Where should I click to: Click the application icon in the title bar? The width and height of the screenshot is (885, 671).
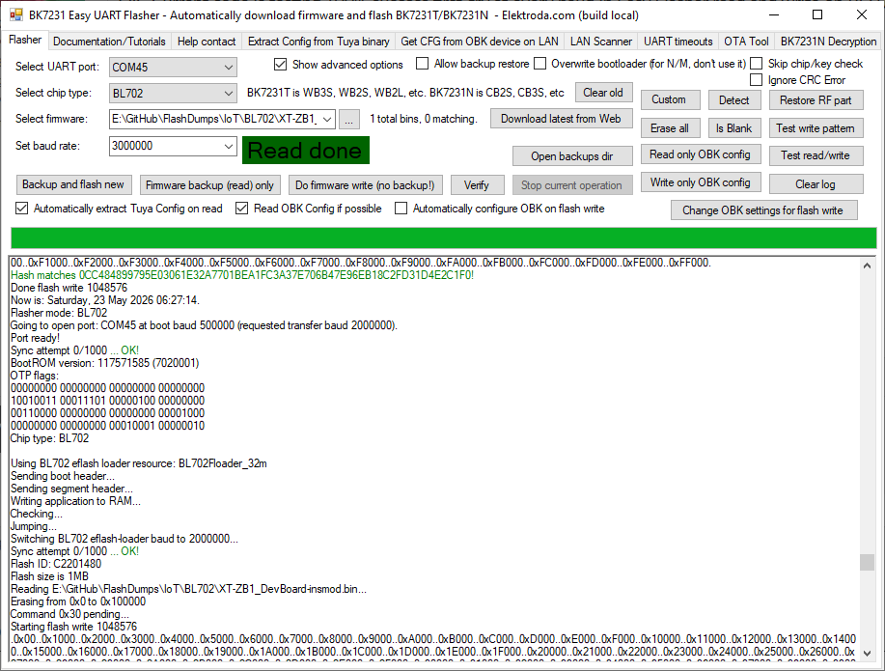tap(15, 15)
